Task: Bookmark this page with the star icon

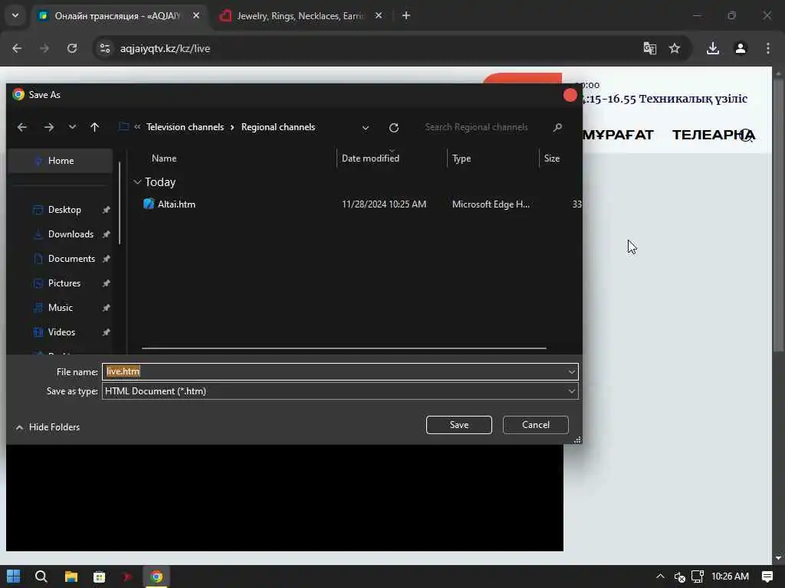Action: 675,48
